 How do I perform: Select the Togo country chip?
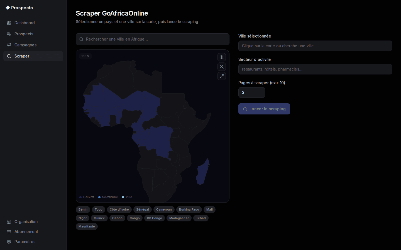[x=99, y=209]
